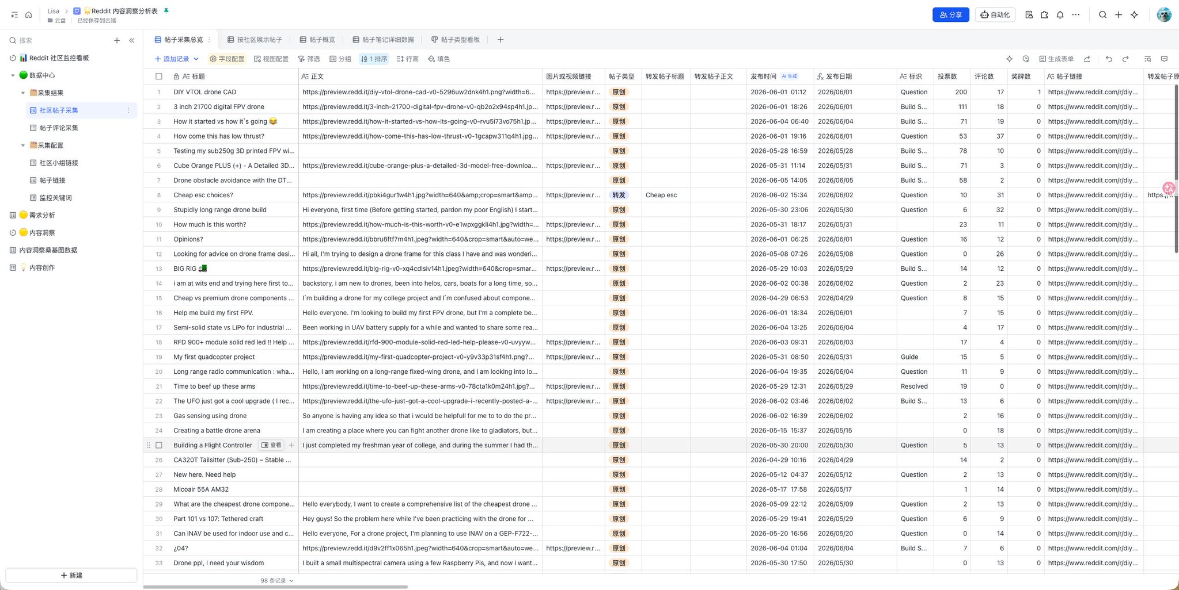Open the notifications bell
Screen dimensions: 1179x590
pos(1060,15)
